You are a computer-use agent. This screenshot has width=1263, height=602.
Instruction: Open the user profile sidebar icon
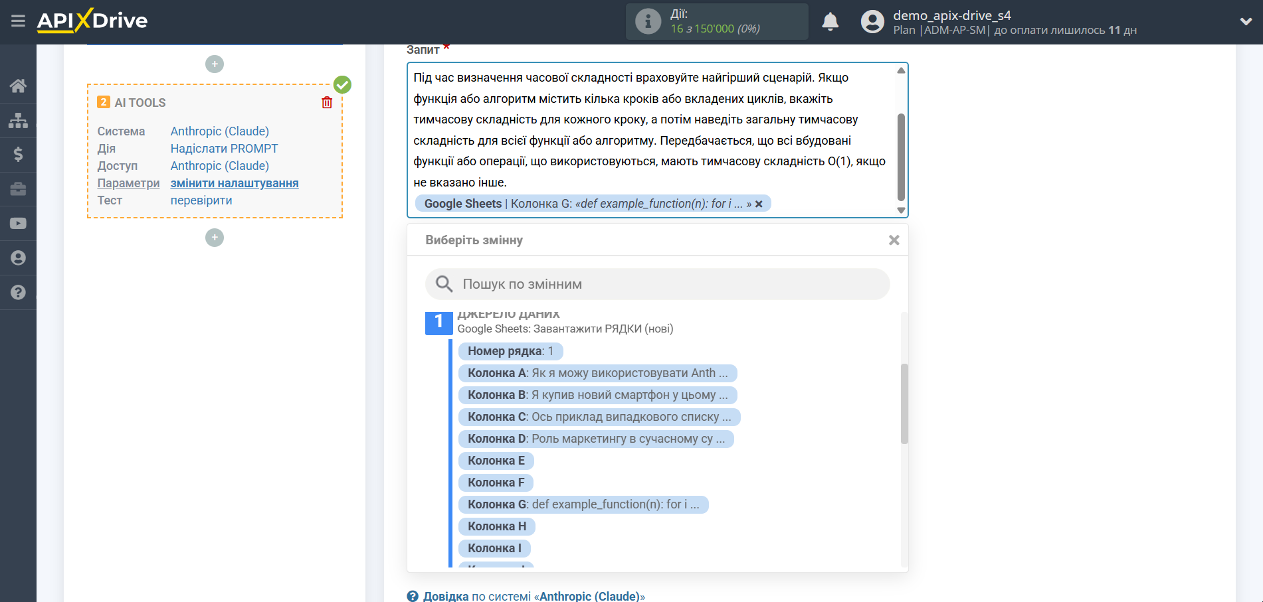[x=18, y=258]
